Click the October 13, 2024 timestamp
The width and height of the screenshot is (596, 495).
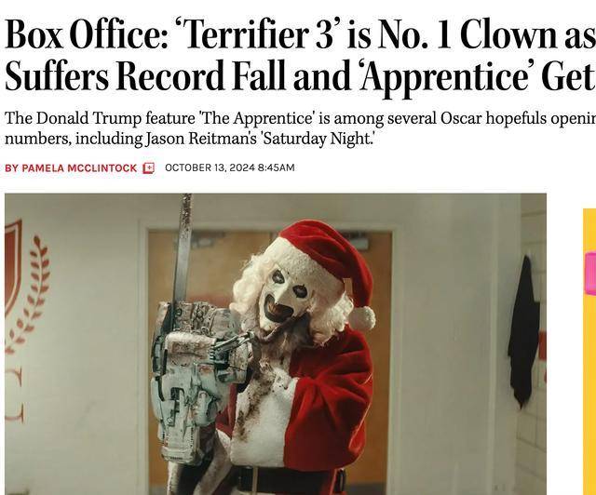[230, 167]
